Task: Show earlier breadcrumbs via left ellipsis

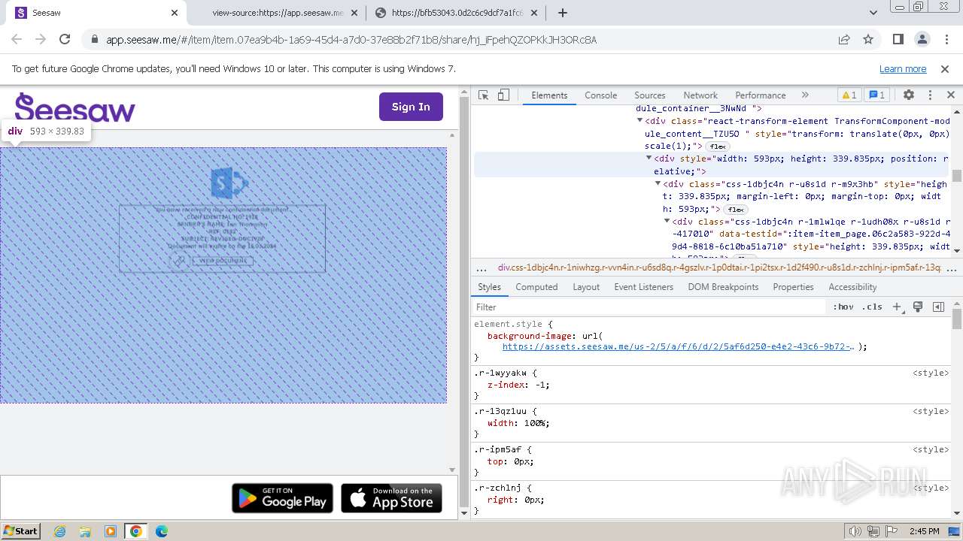Action: (481, 267)
